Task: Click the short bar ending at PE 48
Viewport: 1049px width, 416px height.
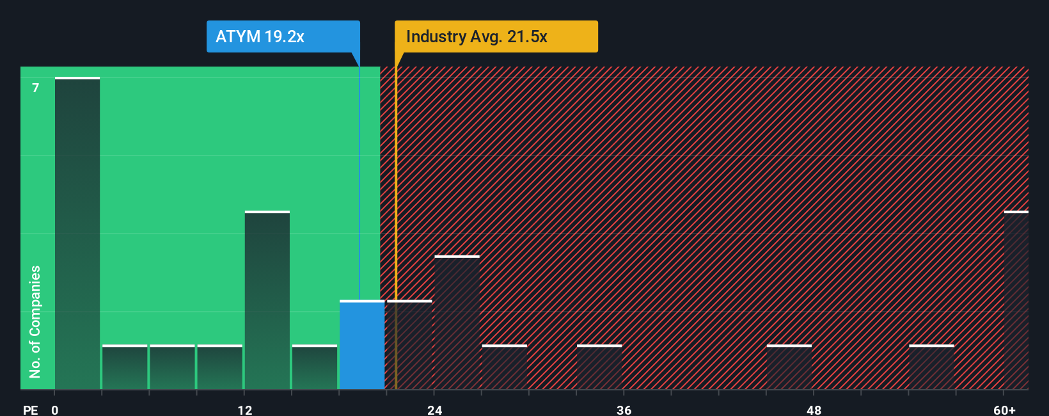Action: point(789,367)
